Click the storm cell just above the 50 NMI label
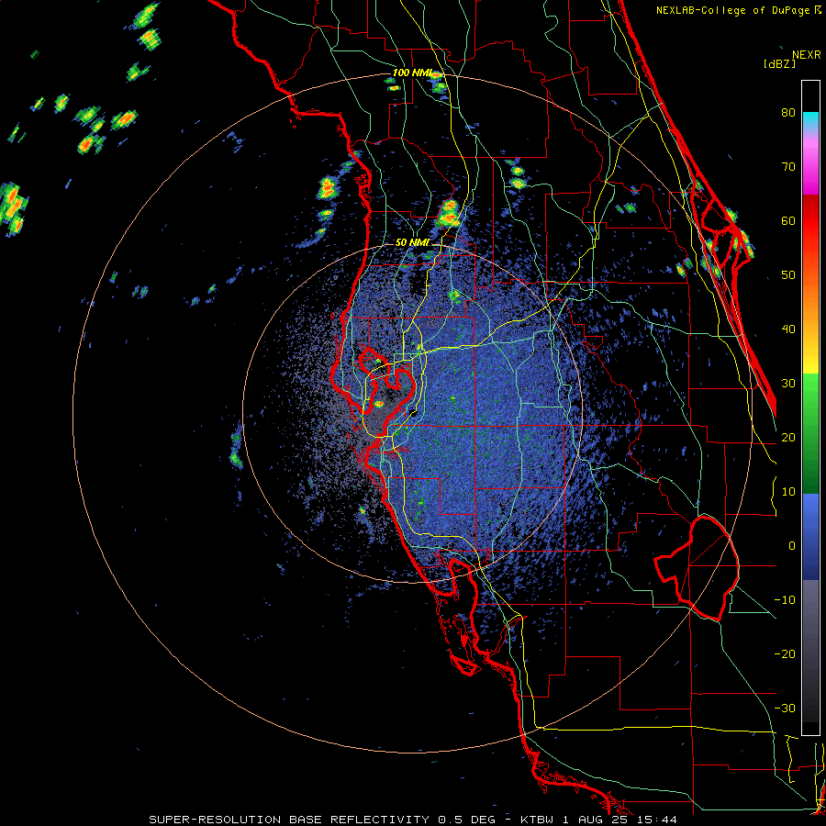The height and width of the screenshot is (826, 826). pos(448,213)
